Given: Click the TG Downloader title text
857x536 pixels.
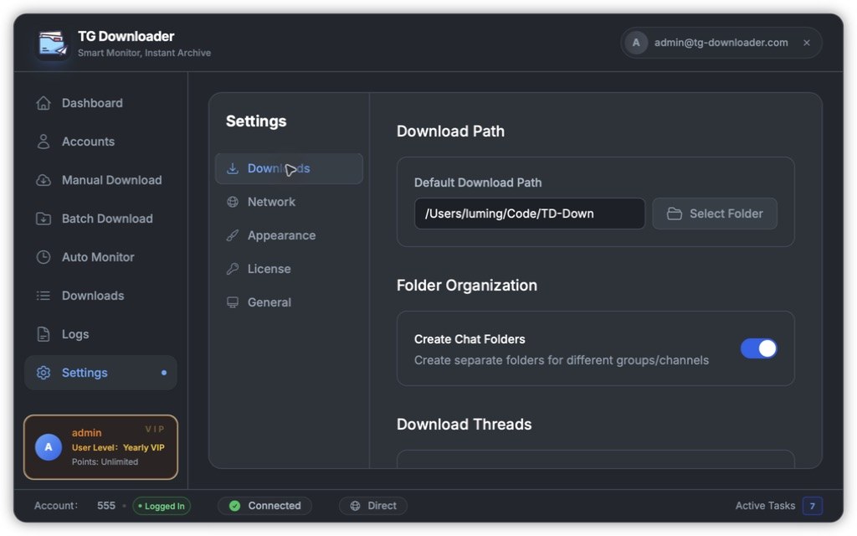Looking at the screenshot, I should tap(126, 36).
